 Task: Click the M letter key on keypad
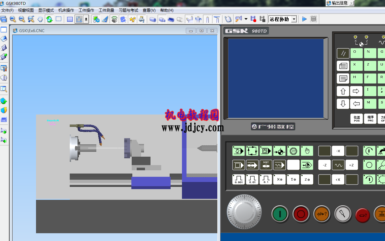(370, 104)
